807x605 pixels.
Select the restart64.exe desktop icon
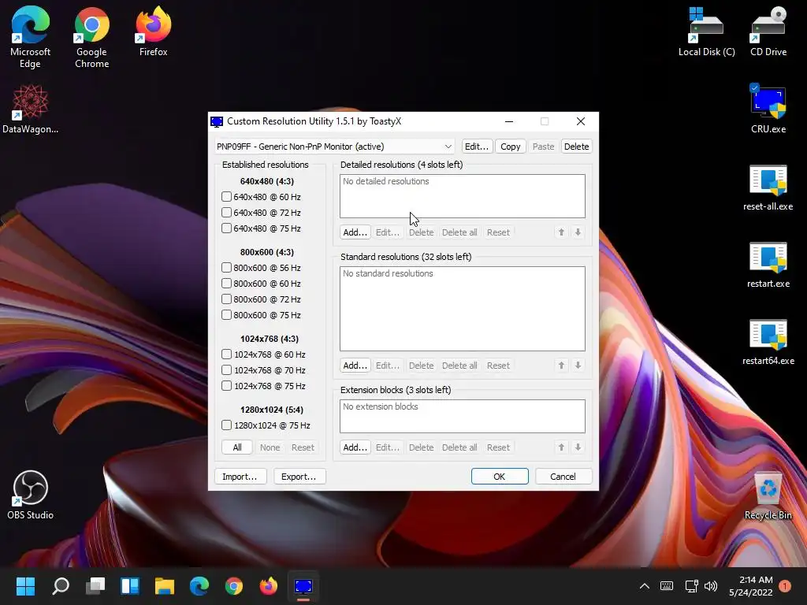768,342
